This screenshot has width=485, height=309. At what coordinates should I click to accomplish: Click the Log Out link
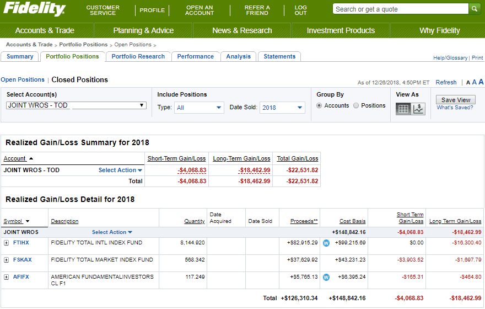[x=301, y=10]
